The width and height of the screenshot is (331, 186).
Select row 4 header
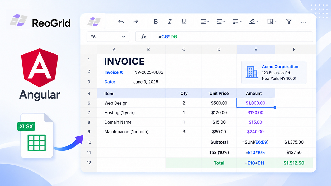point(89,93)
